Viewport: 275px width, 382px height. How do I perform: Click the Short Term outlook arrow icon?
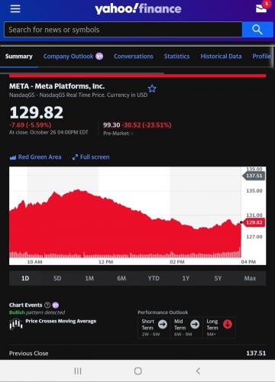163,324
